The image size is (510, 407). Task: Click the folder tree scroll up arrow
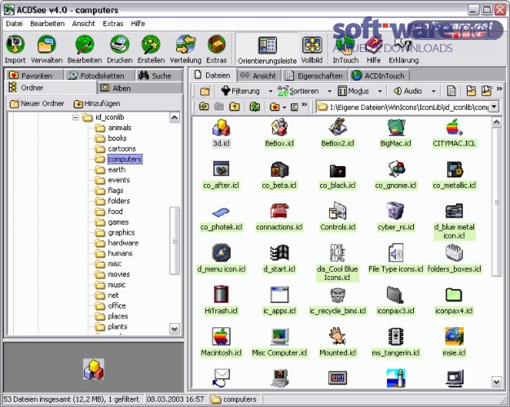(174, 117)
